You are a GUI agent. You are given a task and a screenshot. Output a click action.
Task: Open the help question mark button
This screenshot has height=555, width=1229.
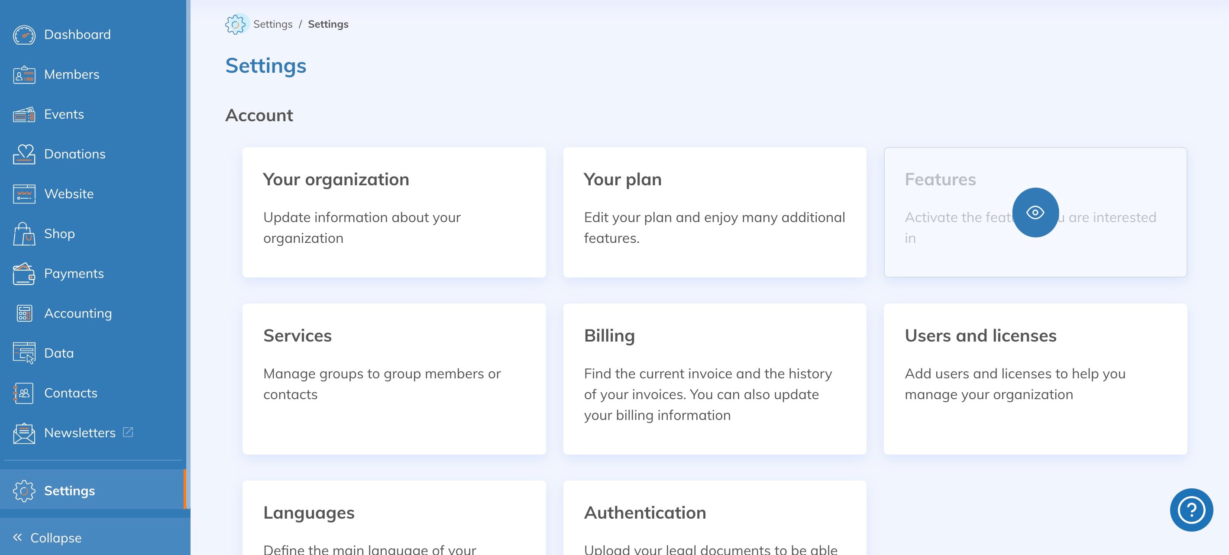coord(1191,510)
